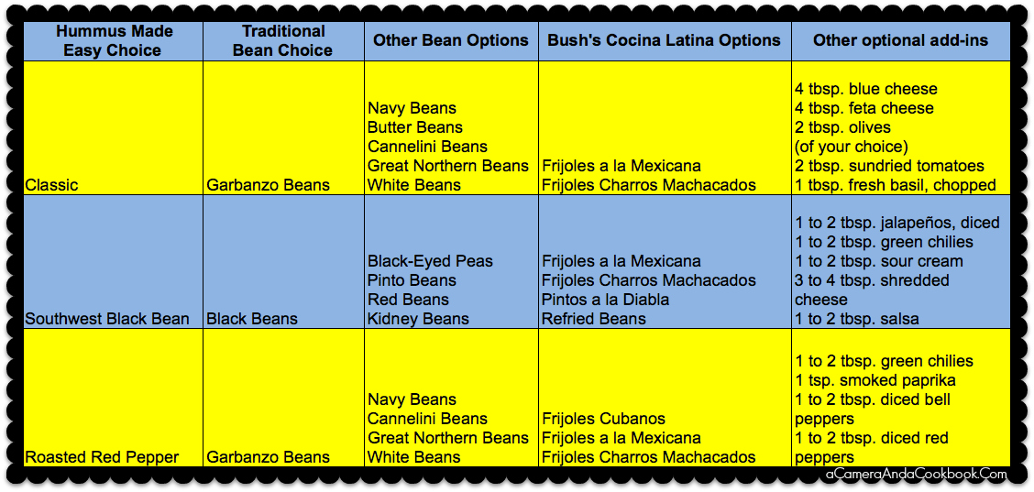Screen dimensions: 1034x492
Task: Select the "Roasted Red Pepper" cell
Action: (102, 457)
